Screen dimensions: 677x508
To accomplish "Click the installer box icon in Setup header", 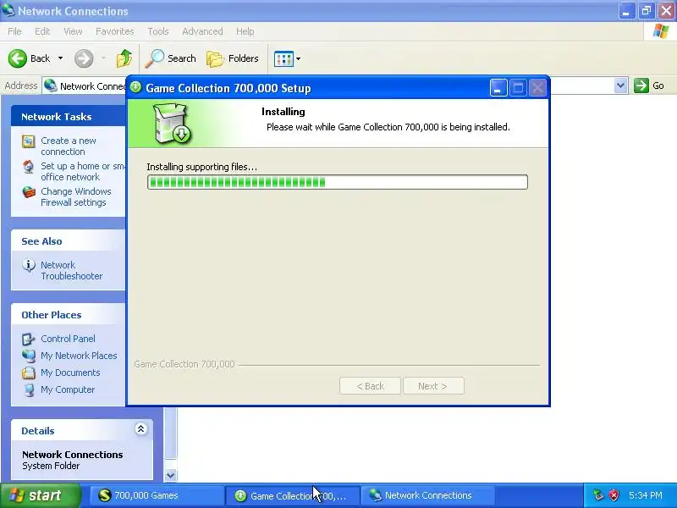I will 173,124.
